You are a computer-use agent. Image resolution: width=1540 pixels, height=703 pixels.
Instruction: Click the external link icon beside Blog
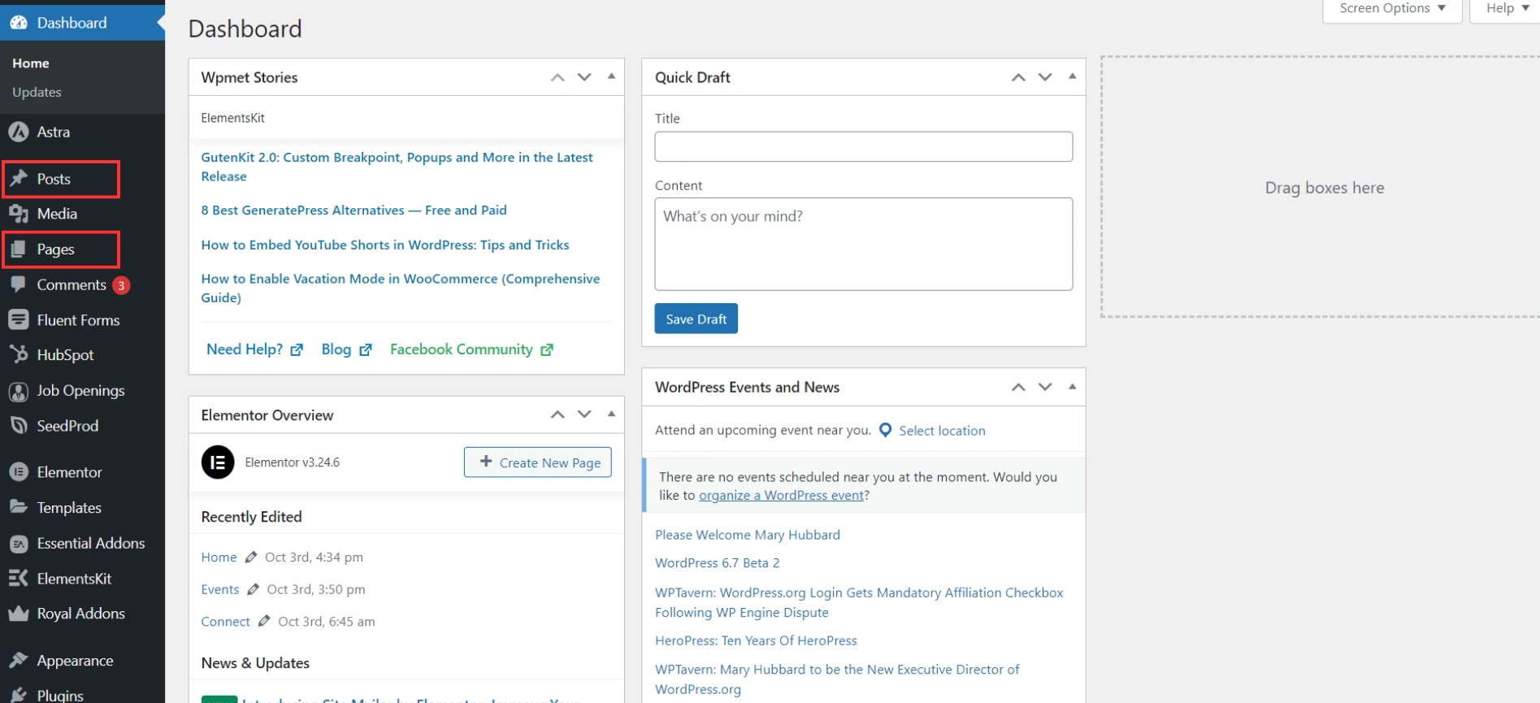366,349
